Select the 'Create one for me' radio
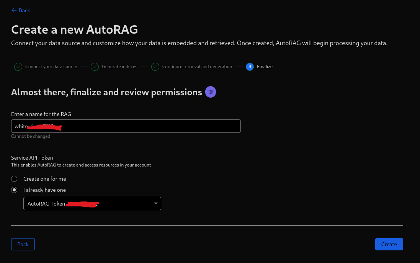420x263 pixels. 14,179
